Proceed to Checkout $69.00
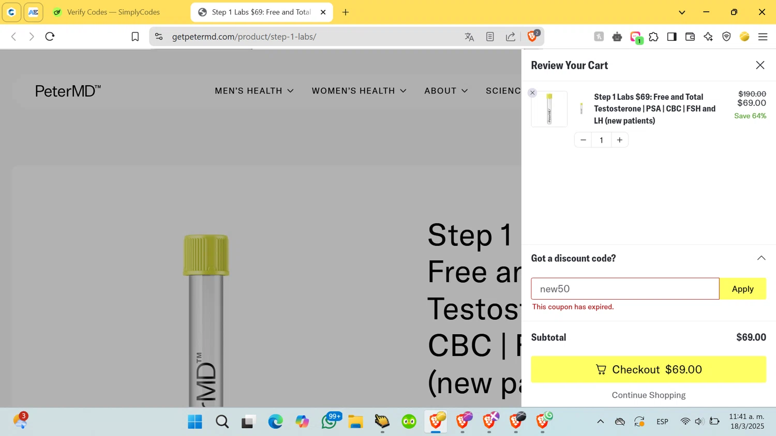The width and height of the screenshot is (776, 436). 648,369
